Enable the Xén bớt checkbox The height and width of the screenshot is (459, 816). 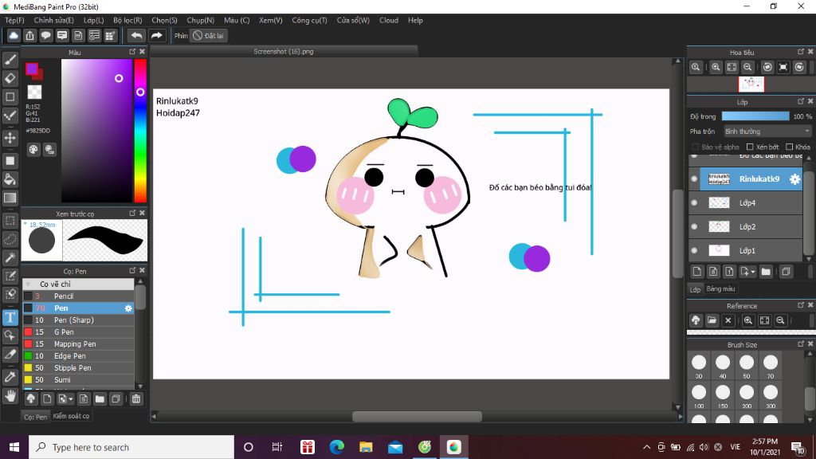click(750, 147)
